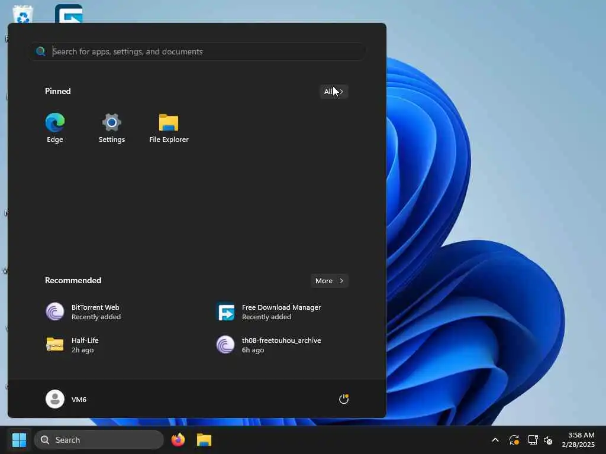Open the Half-Life recommended folder
This screenshot has width=606, height=454.
72,345
